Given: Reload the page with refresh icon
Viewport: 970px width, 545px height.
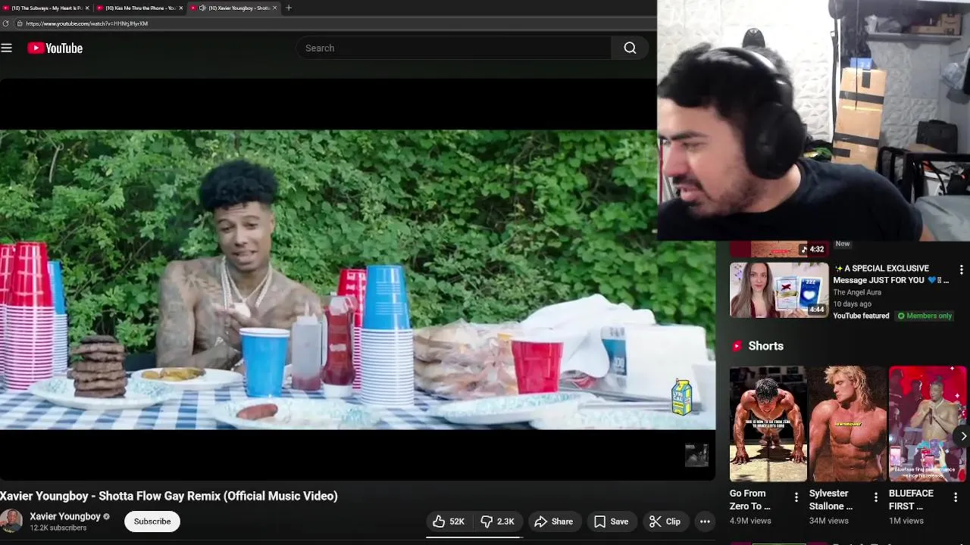Looking at the screenshot, I should [x=6, y=23].
